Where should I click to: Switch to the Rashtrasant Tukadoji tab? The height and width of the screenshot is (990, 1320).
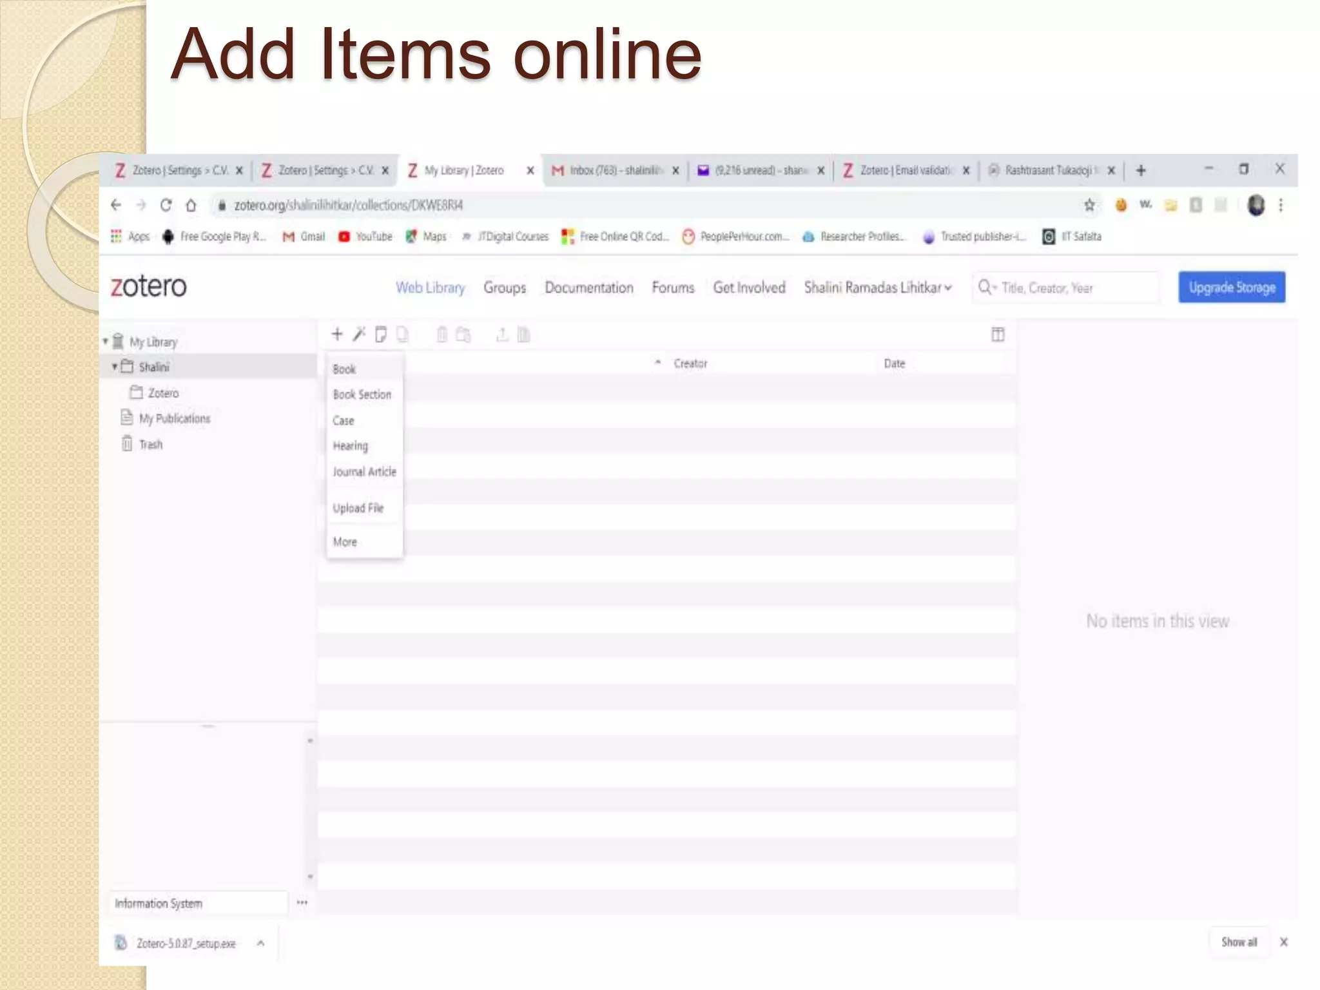click(1051, 170)
